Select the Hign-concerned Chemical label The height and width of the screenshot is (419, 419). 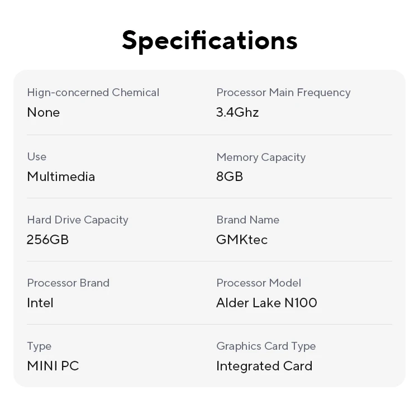click(x=93, y=93)
